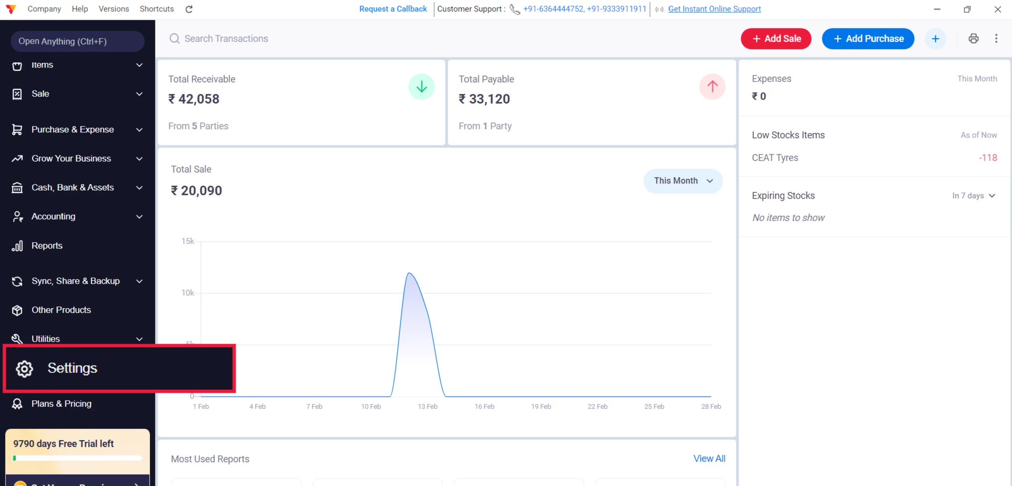
Task: Click the Add Sale button
Action: coord(776,39)
